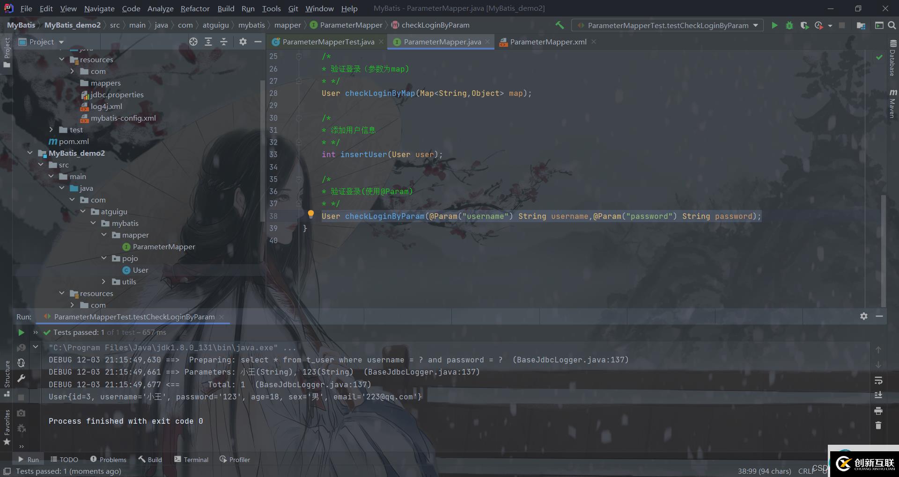Screen dimensions: 899x477
Task: Select Opened File target icon in Project panel
Action: (193, 42)
